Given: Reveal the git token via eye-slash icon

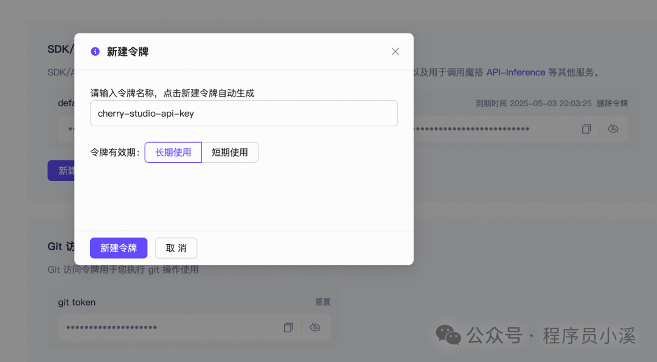Looking at the screenshot, I should pyautogui.click(x=315, y=327).
